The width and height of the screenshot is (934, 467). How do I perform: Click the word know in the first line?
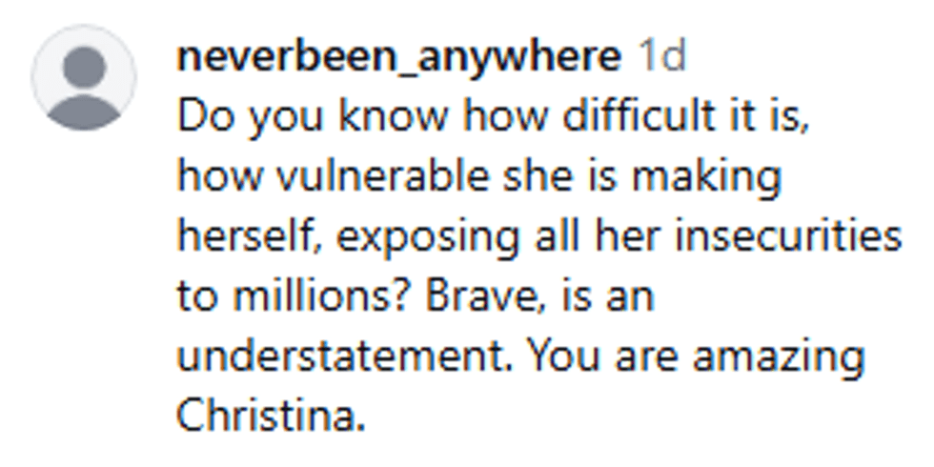pos(393,117)
